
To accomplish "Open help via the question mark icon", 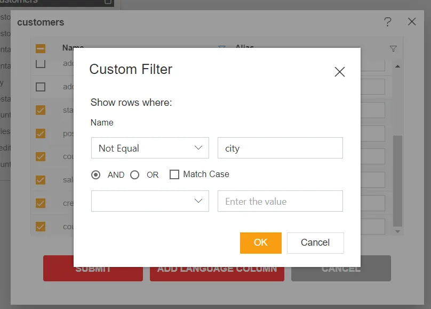I will pyautogui.click(x=388, y=22).
